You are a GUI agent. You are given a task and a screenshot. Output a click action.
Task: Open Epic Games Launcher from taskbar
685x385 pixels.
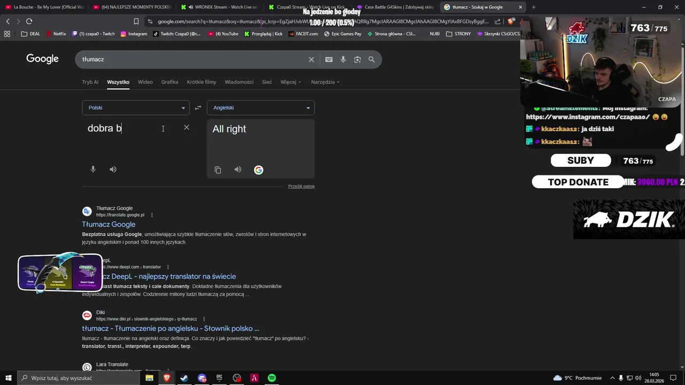pyautogui.click(x=219, y=378)
